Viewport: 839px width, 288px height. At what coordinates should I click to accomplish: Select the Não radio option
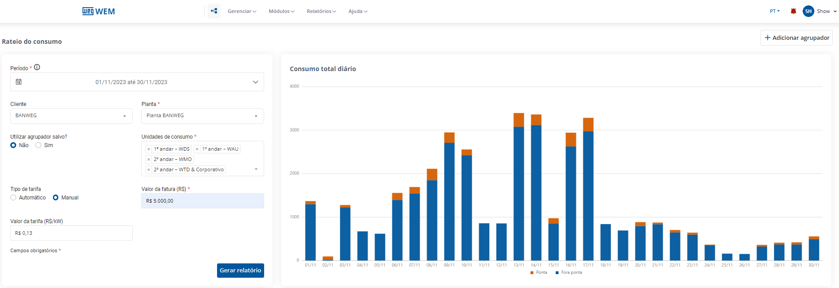(x=13, y=145)
